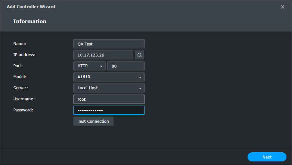Click the Port: label
This screenshot has height=165, width=292.
18,66
